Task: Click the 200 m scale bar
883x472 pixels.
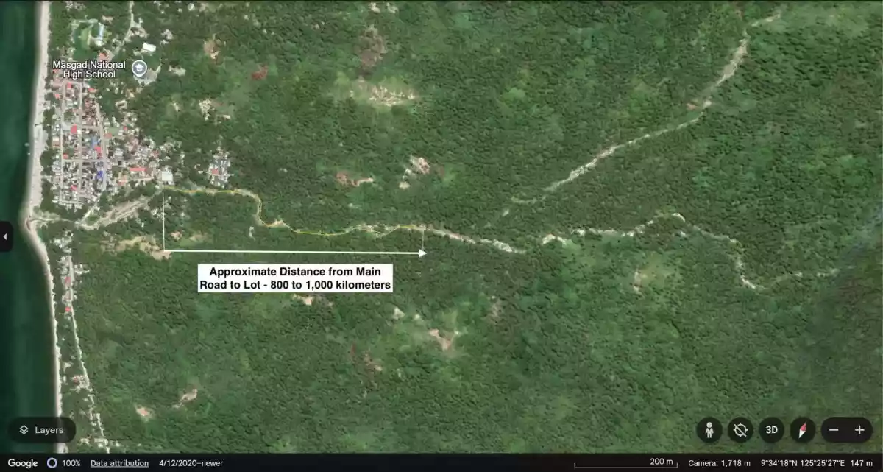Action: tap(625, 463)
